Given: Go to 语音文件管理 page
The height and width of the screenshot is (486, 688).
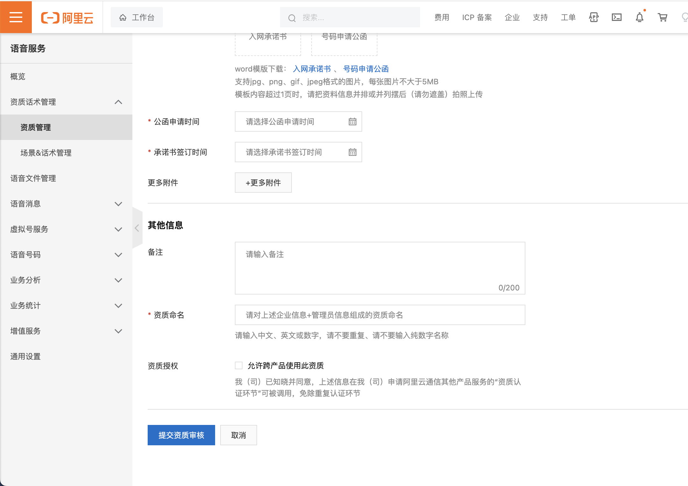Looking at the screenshot, I should tap(33, 178).
